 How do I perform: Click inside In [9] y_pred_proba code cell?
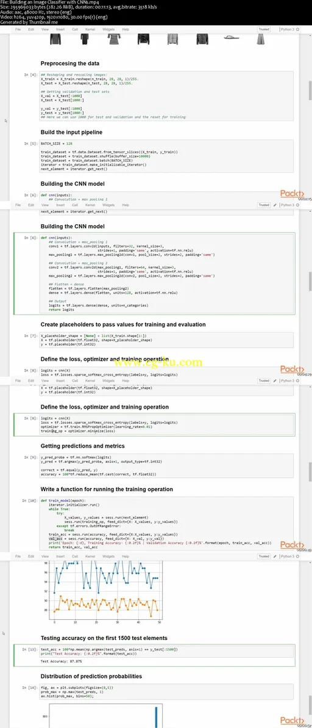click(166, 465)
